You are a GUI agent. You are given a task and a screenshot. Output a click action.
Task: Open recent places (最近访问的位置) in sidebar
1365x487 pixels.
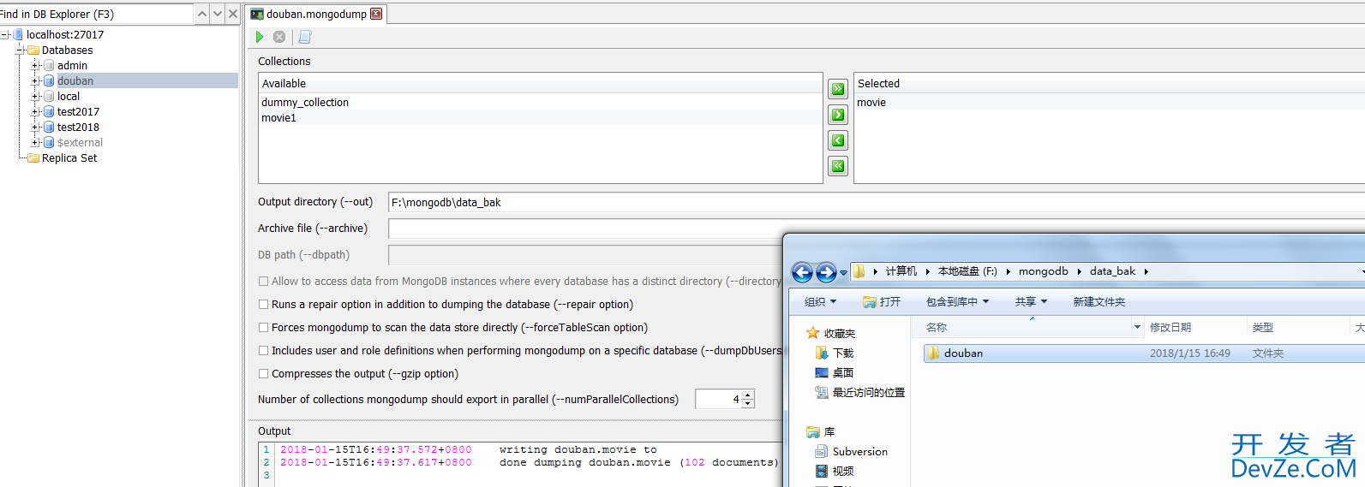tap(860, 392)
